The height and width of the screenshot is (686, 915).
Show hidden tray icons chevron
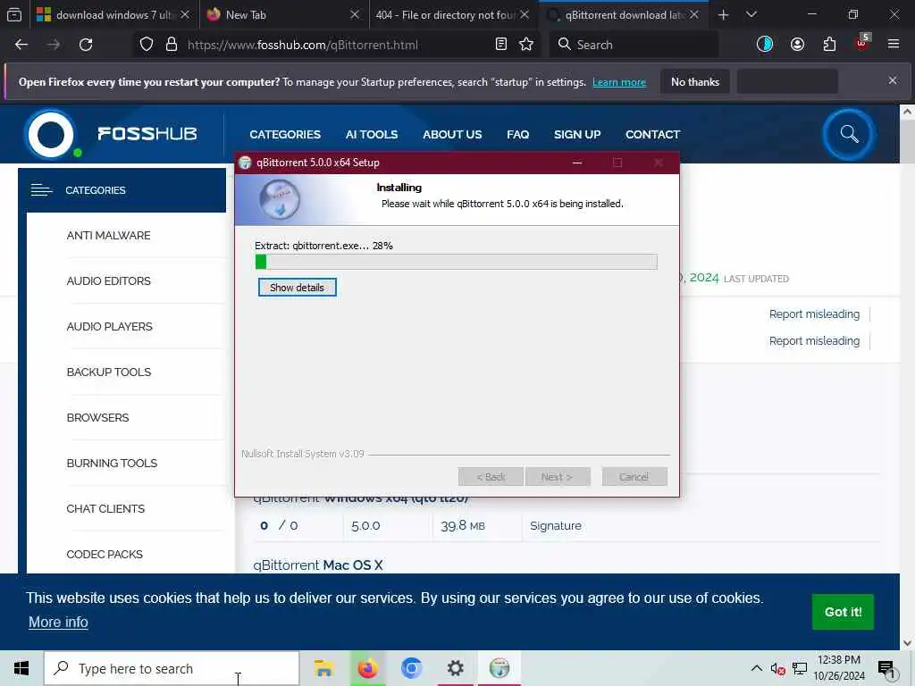(x=756, y=668)
